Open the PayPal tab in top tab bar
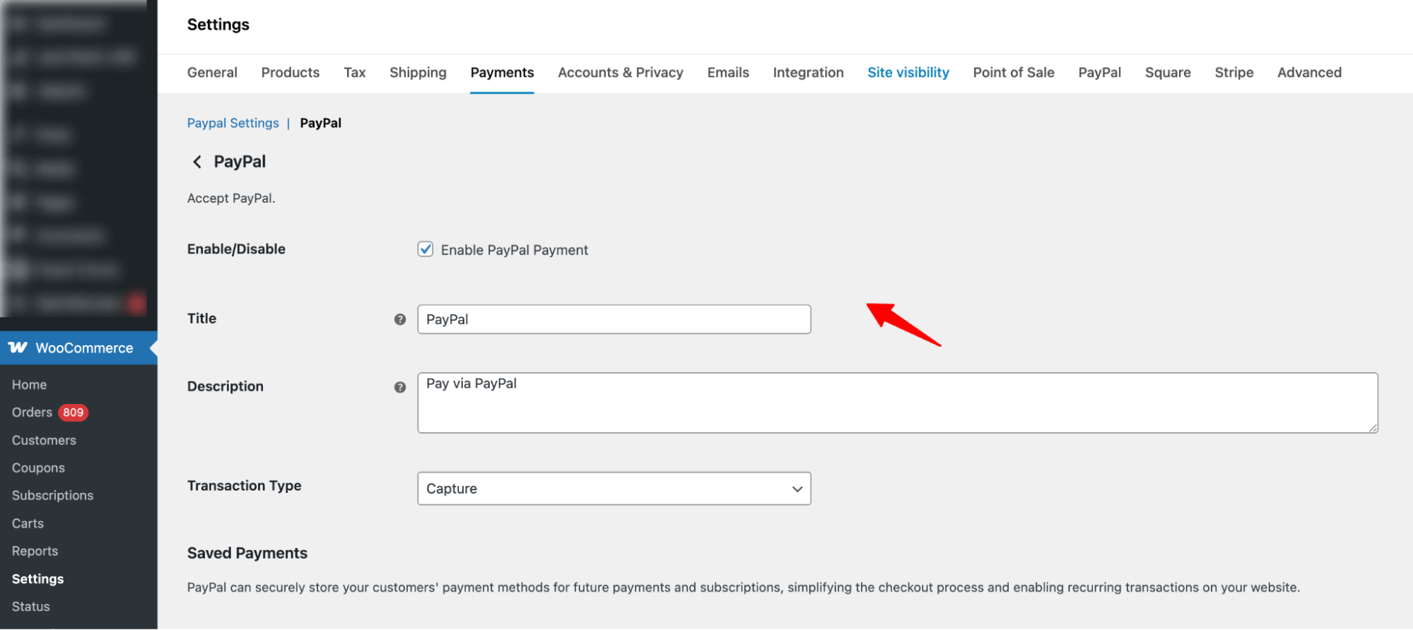This screenshot has height=630, width=1413. (x=1100, y=72)
